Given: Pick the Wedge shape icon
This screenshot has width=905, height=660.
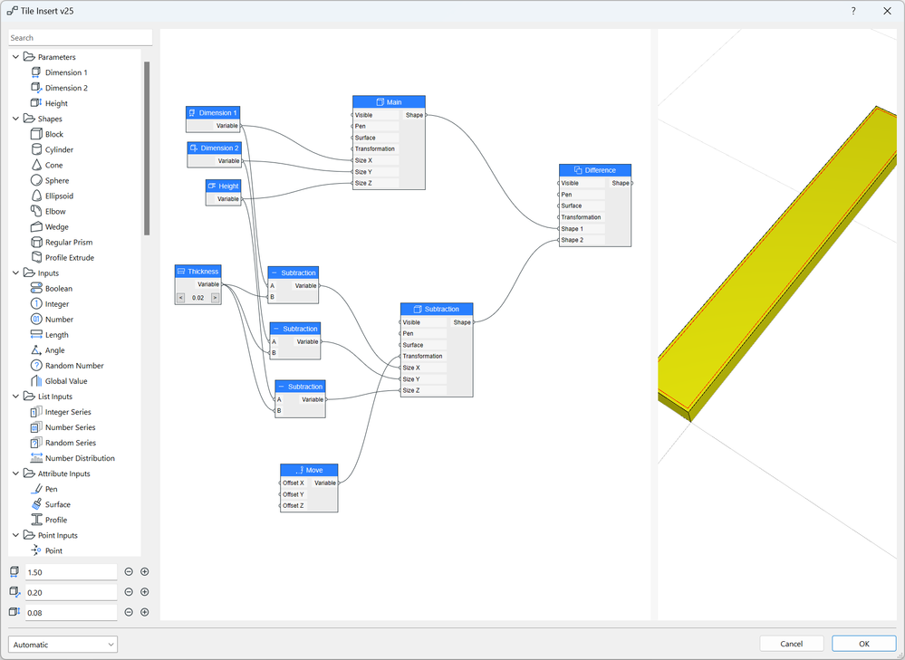Looking at the screenshot, I should (36, 226).
